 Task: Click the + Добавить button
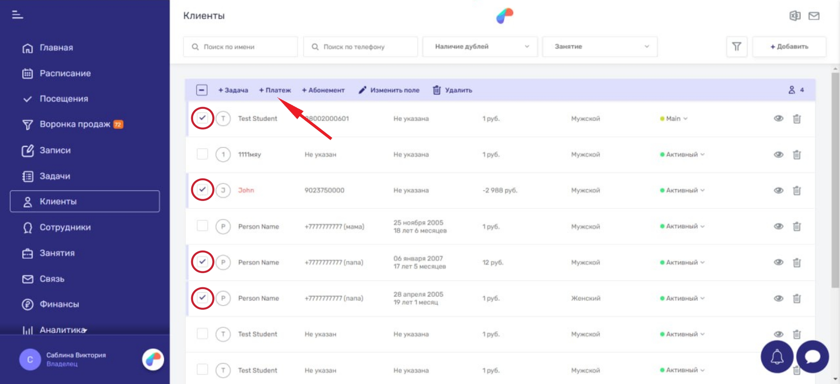(789, 47)
